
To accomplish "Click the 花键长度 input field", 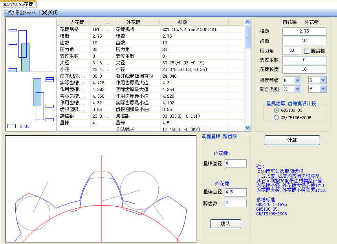I will (x=304, y=69).
